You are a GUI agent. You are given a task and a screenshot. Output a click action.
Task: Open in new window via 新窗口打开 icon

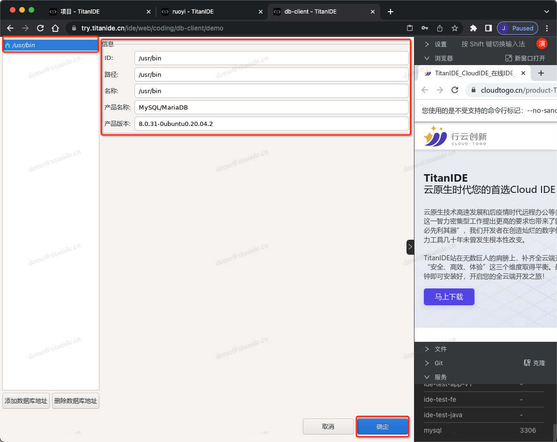pyautogui.click(x=508, y=58)
